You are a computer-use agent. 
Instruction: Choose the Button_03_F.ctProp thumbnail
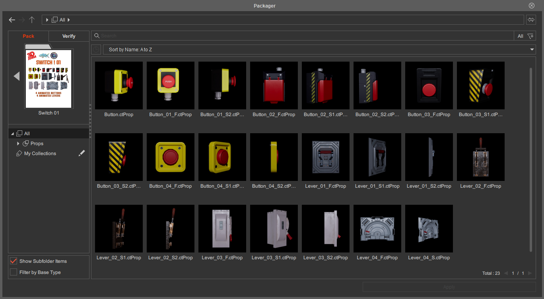click(x=429, y=85)
